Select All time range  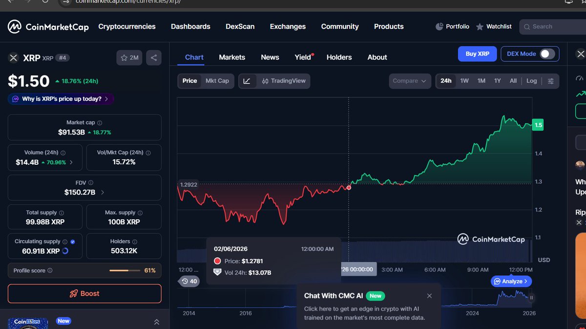coord(513,81)
